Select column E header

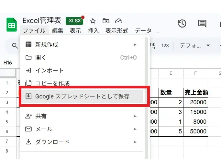171,73
